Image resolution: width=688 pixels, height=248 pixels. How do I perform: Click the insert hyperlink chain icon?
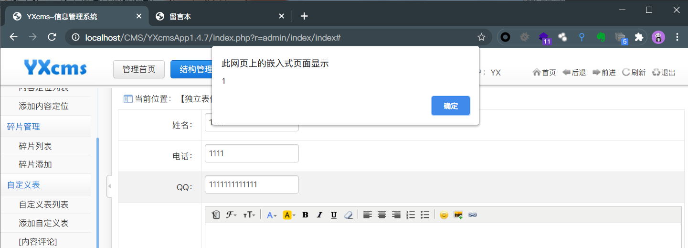[473, 215]
